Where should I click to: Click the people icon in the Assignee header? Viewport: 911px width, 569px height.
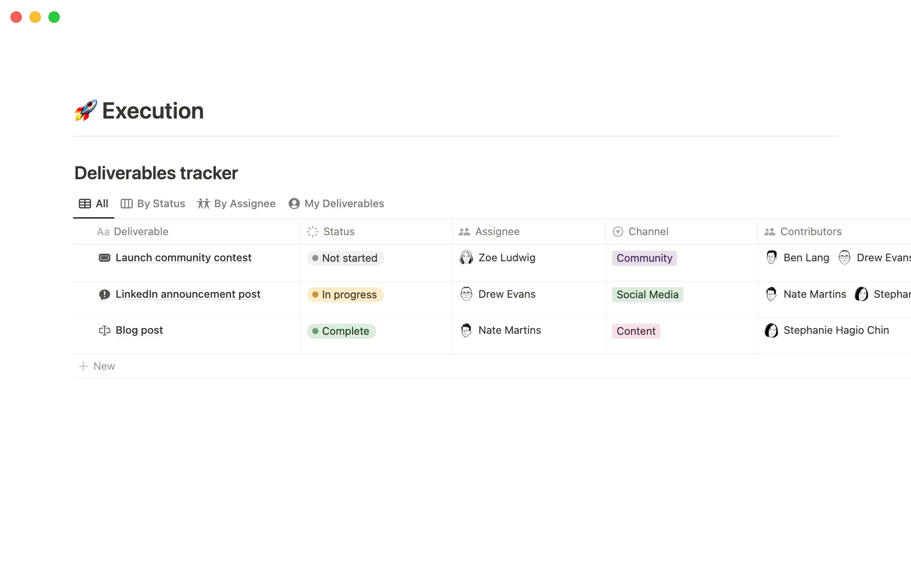465,232
